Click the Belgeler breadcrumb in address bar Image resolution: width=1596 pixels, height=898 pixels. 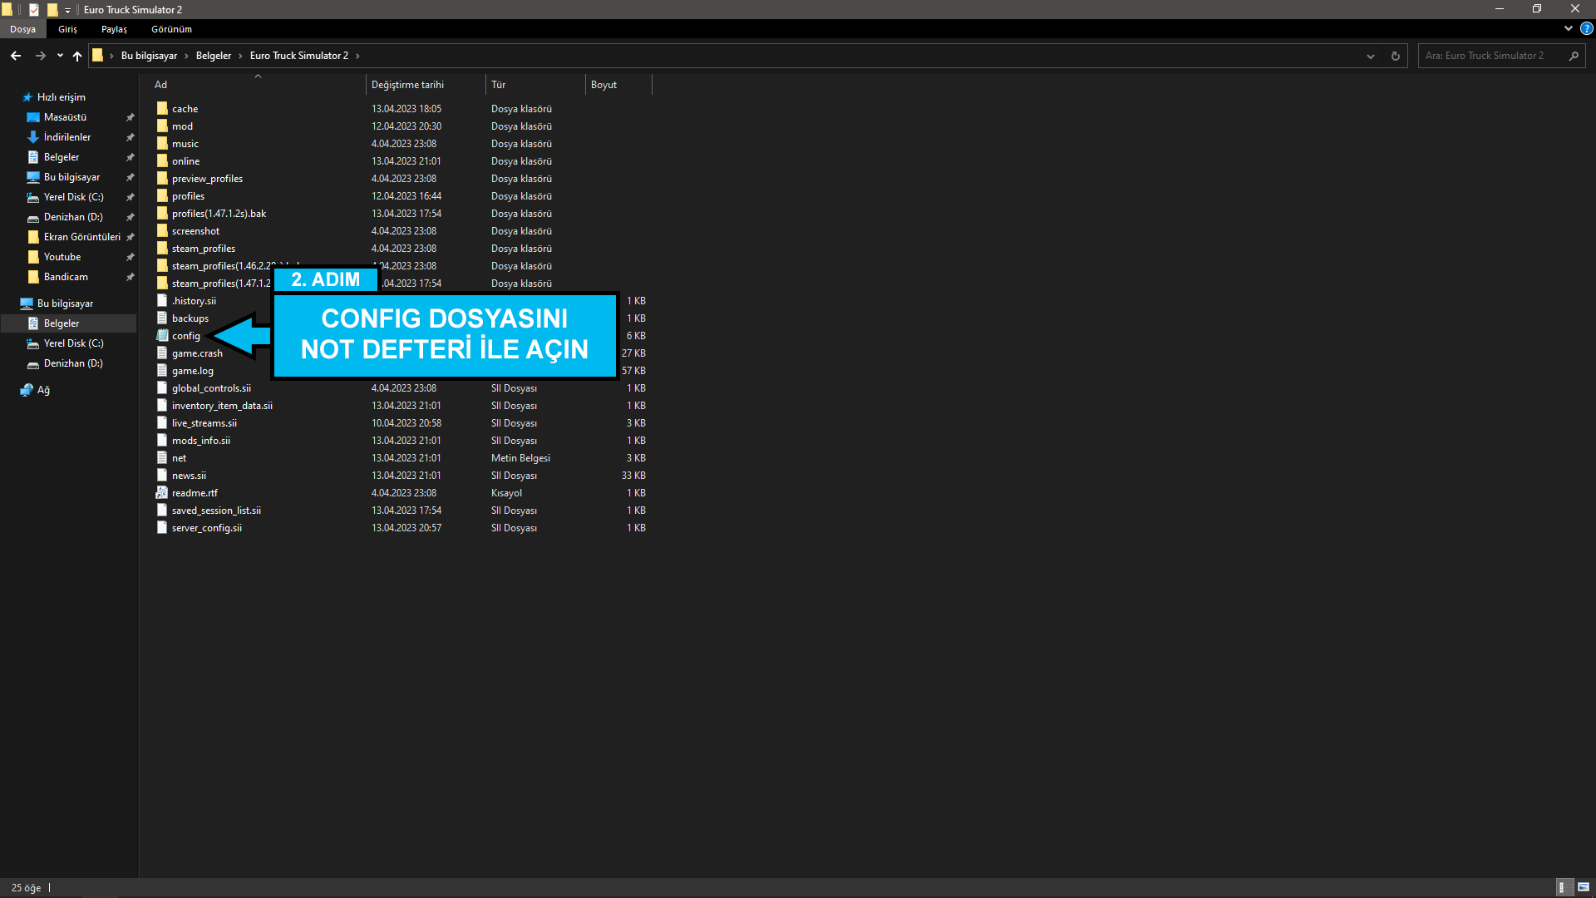tap(214, 56)
